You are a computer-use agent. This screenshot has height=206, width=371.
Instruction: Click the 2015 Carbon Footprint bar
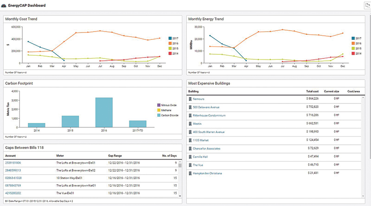pos(70,122)
